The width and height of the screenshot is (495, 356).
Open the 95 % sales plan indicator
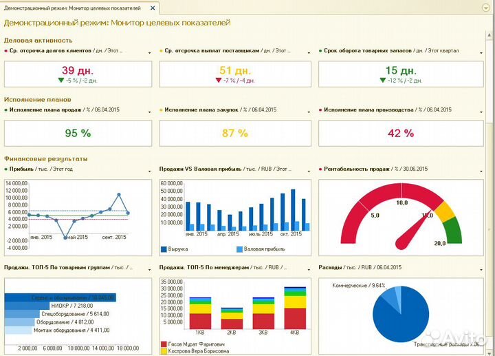[78, 134]
